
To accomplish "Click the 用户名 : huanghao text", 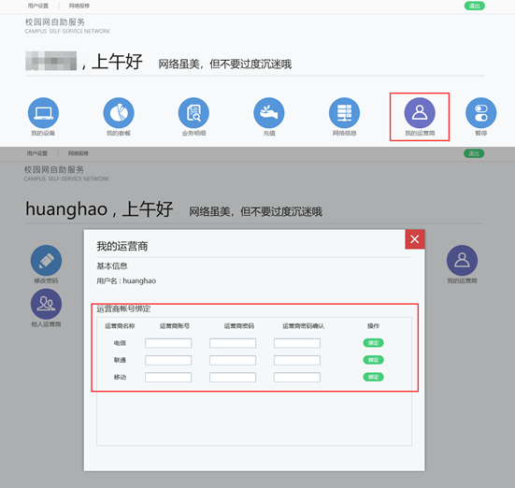I will click(x=126, y=281).
